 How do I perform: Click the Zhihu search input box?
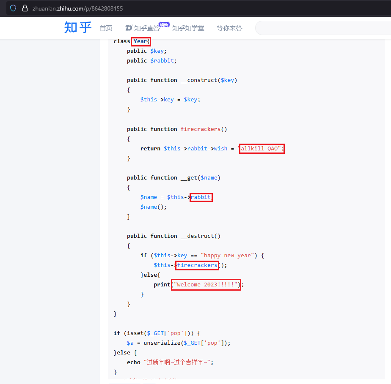point(322,28)
